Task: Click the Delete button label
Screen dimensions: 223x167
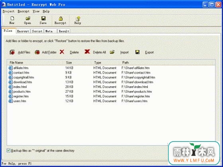Action: (x=74, y=52)
